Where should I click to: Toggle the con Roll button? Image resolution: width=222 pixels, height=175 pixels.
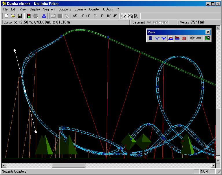(x=130, y=16)
